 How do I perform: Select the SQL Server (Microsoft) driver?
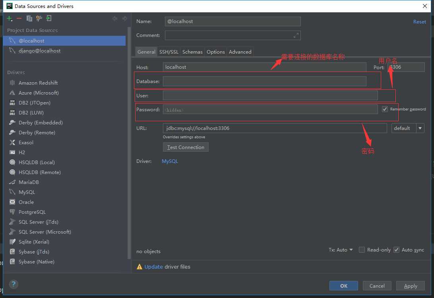pyautogui.click(x=45, y=232)
